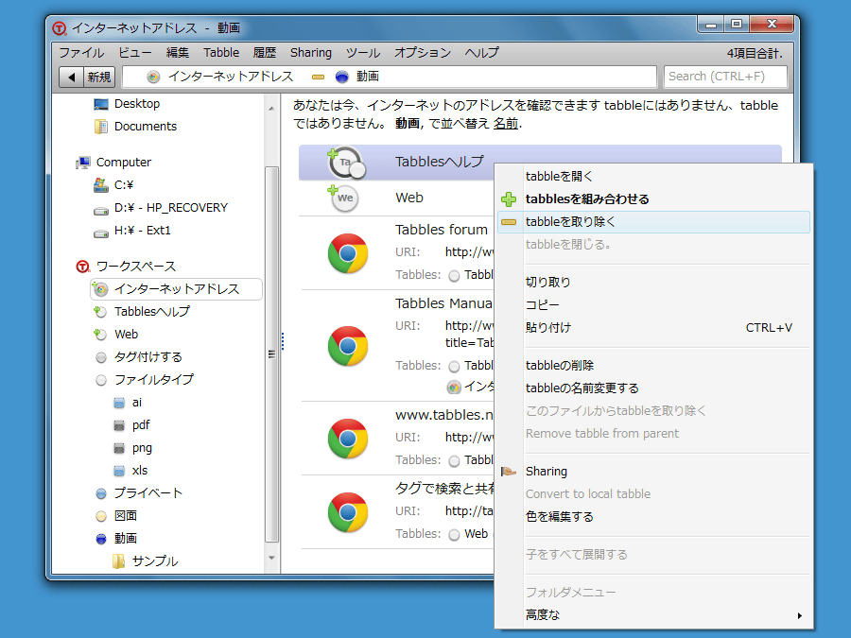This screenshot has width=851, height=638.
Task: Select インターネットアドレス in the workspace tree
Action: (x=176, y=289)
